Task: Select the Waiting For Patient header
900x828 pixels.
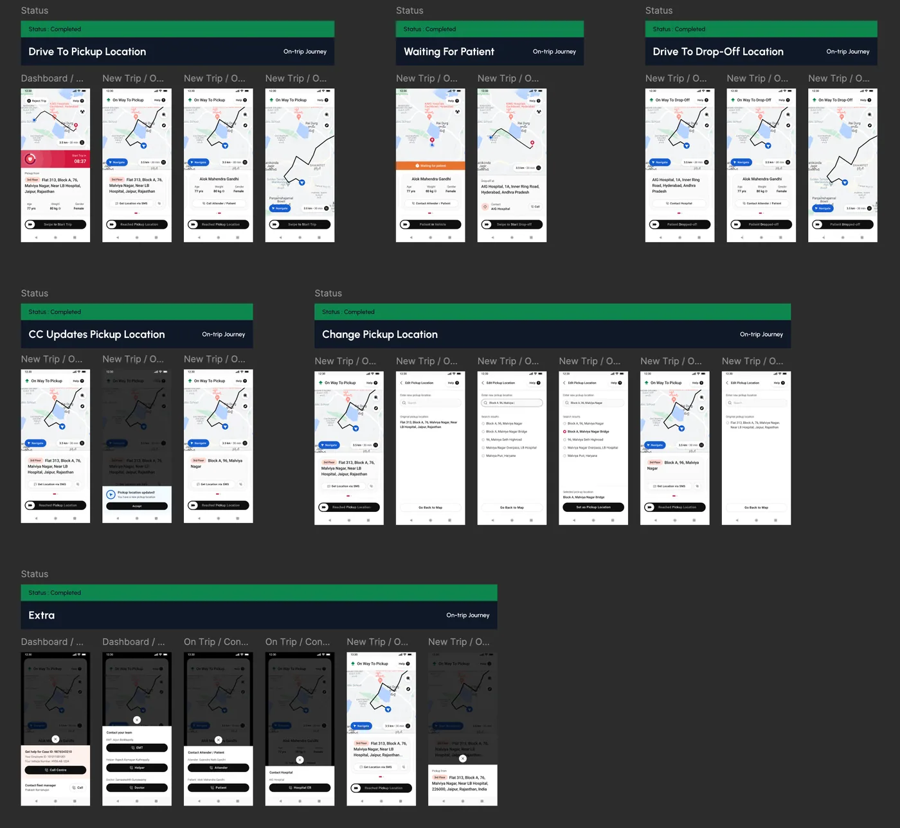Action: pyautogui.click(x=490, y=51)
